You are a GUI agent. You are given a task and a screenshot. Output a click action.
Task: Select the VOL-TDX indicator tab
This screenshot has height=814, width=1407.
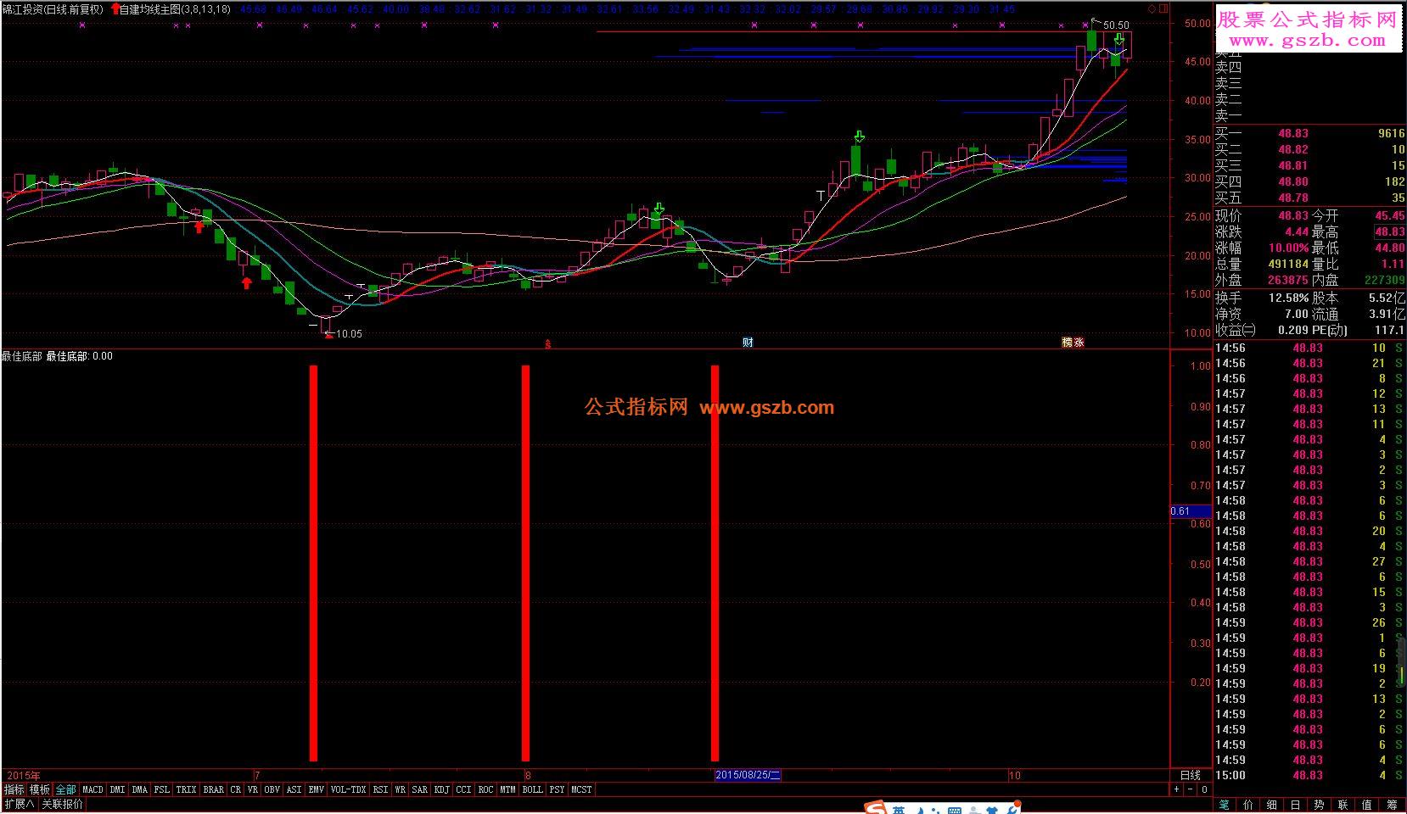[x=348, y=789]
